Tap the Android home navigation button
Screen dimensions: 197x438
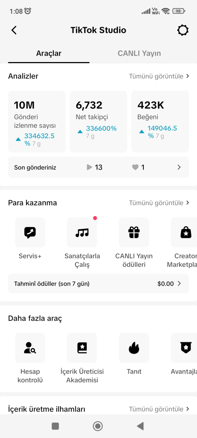98,426
